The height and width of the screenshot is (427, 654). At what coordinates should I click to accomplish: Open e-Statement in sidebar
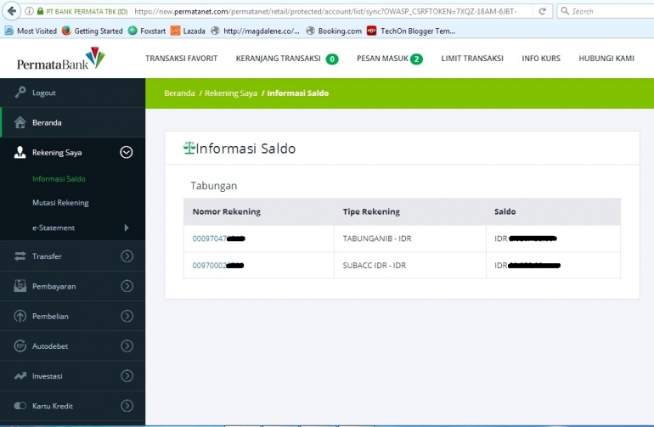coord(54,228)
